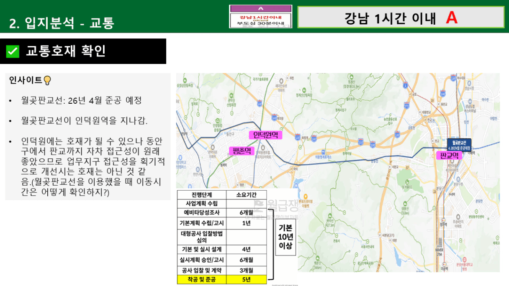The width and height of the screenshot is (509, 286).
Task: Click the 예비타당성조사 cell
Action: pos(202,212)
